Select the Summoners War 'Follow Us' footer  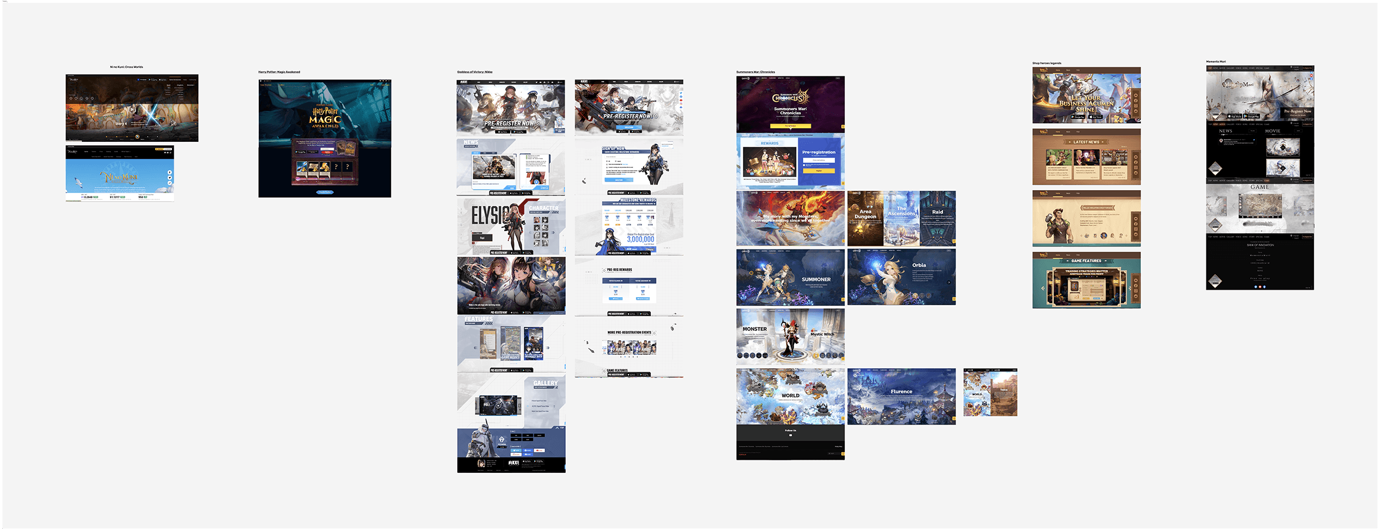[x=791, y=442]
